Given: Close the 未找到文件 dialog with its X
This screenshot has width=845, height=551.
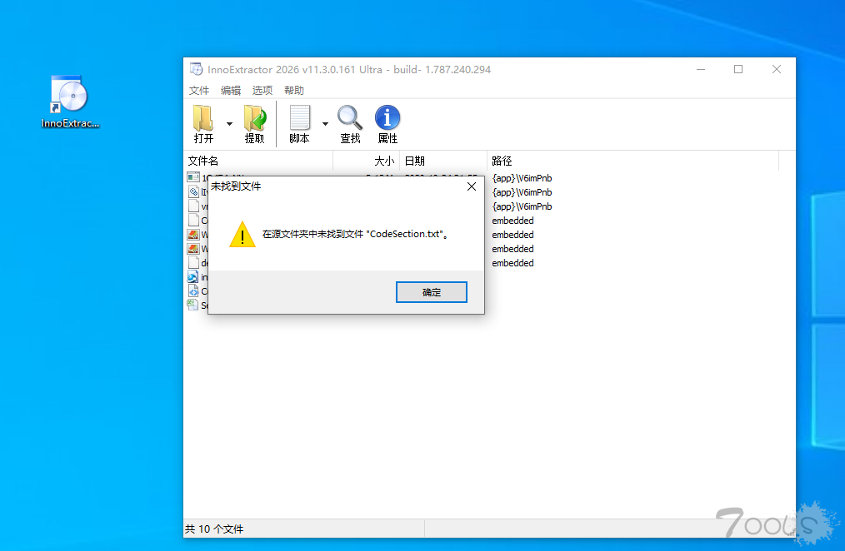Looking at the screenshot, I should point(472,186).
